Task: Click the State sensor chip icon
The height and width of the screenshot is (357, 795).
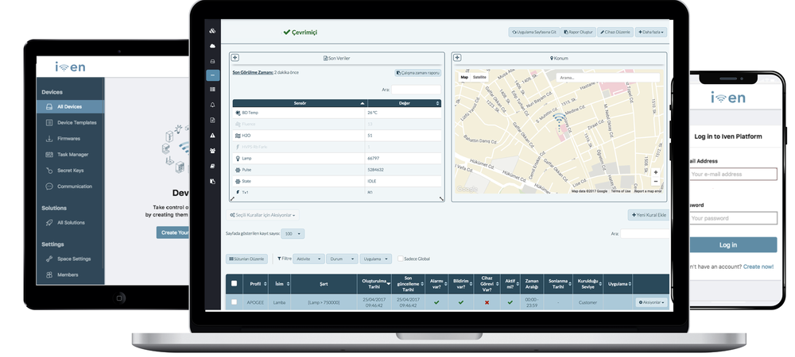Action: (238, 181)
